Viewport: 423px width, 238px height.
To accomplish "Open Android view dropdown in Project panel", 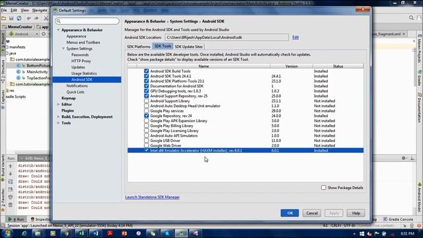I will click(x=24, y=34).
